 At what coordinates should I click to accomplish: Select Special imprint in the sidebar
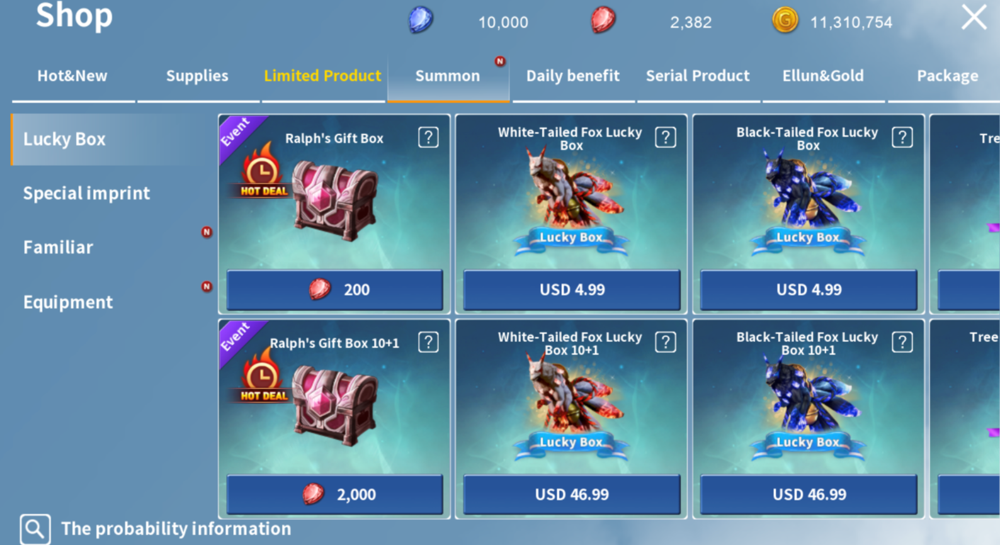coord(87,193)
